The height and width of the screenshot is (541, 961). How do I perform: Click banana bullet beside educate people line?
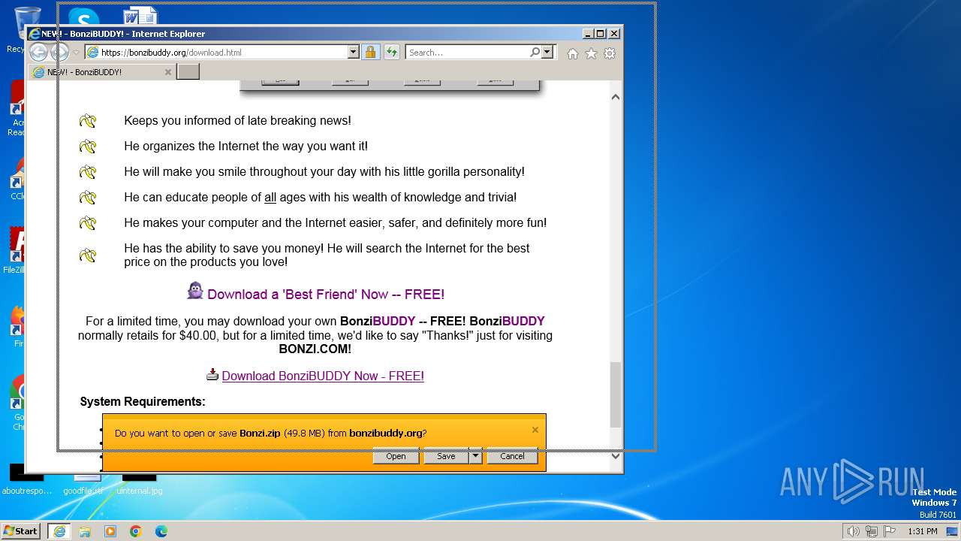click(88, 198)
